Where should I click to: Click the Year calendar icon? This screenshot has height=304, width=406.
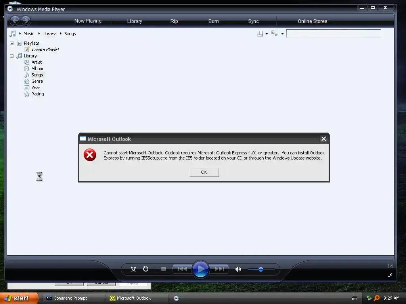coord(27,87)
